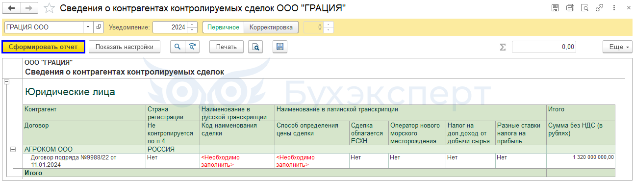This screenshot has height=182, width=634.
Task: Click the Наименование в русской транскрипции header
Action: pyautogui.click(x=237, y=112)
